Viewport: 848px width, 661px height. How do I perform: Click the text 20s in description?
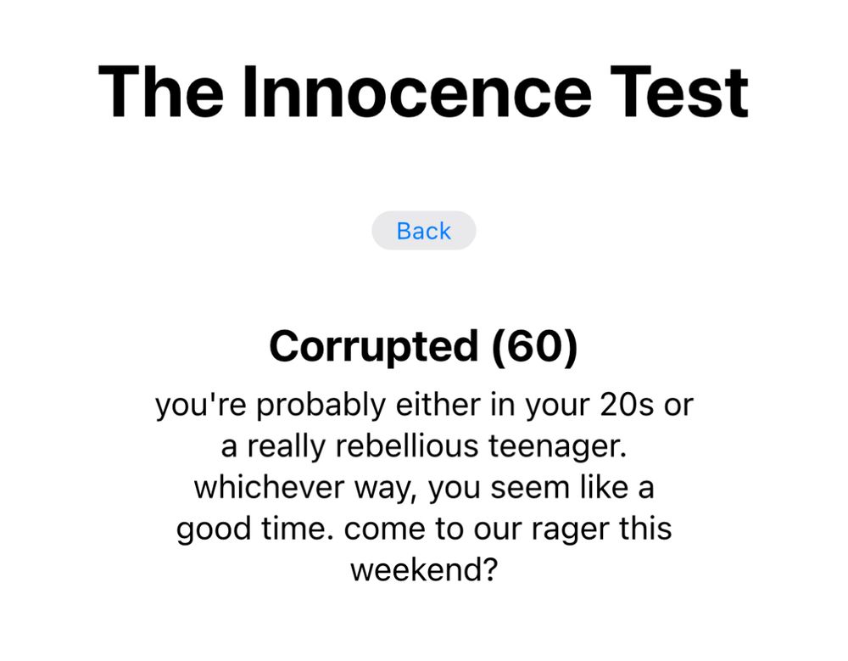[x=627, y=405]
